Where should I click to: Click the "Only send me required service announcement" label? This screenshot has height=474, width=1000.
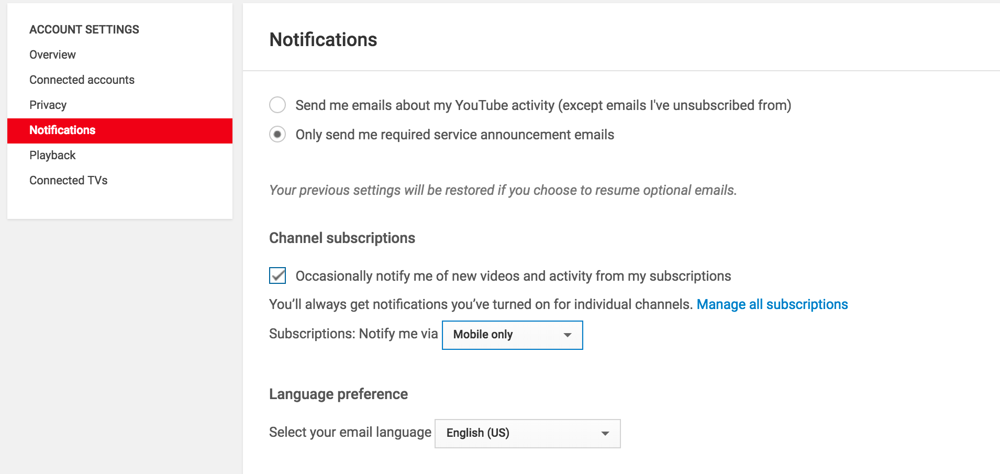(x=454, y=135)
